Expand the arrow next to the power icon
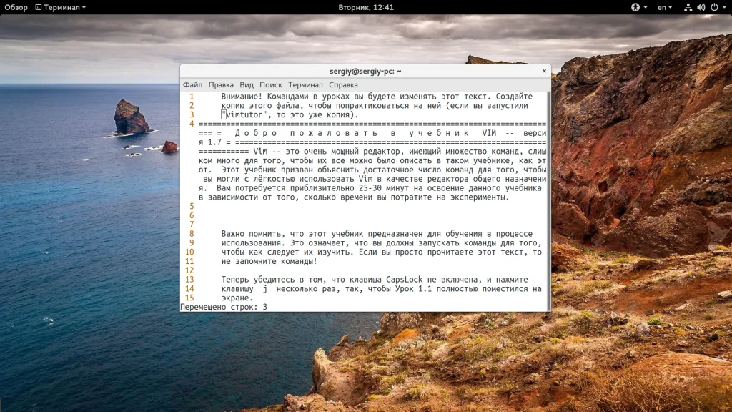Screen dimensions: 732x412 (723, 7)
